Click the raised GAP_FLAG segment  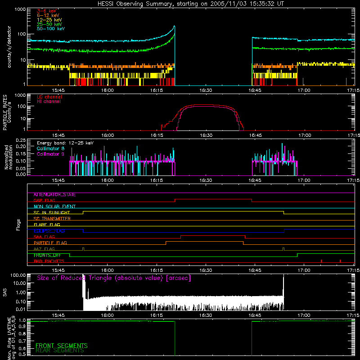click(213, 199)
